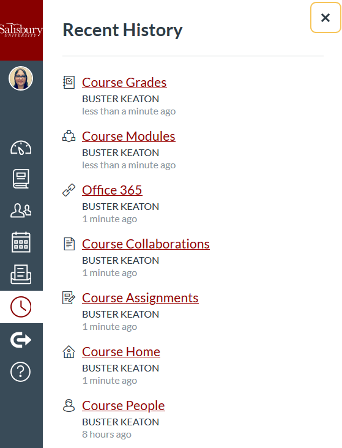Click the chain link icon beside Office 365

tap(69, 190)
